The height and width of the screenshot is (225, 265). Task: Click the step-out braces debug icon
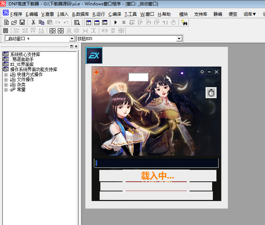[157, 22]
